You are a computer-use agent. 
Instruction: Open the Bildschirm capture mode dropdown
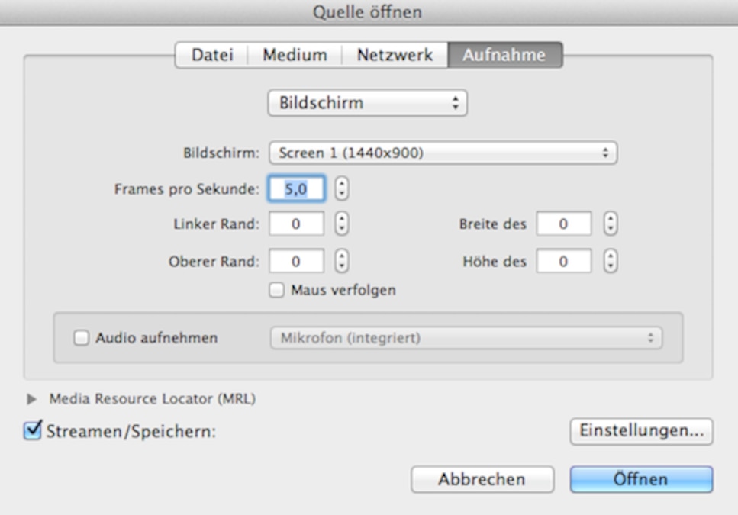click(367, 103)
